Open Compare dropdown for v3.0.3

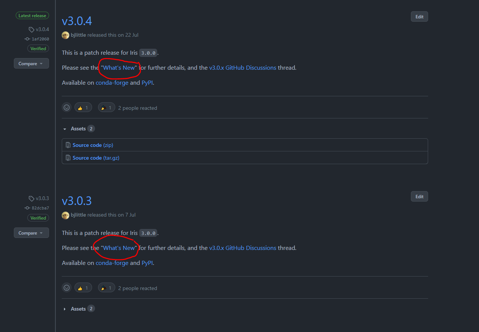click(31, 233)
